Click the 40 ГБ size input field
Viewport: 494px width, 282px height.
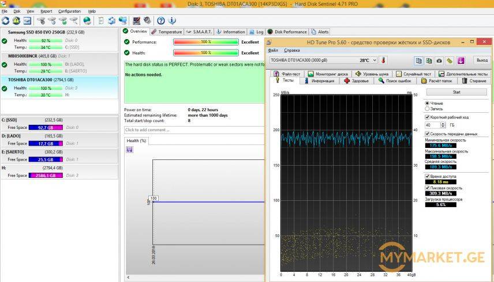pyautogui.click(x=432, y=125)
